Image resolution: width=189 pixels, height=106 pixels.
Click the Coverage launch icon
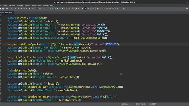(x=58, y=9)
